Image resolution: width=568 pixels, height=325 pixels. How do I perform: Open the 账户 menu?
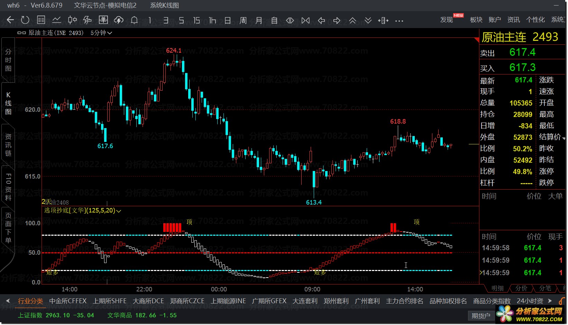pos(495,20)
